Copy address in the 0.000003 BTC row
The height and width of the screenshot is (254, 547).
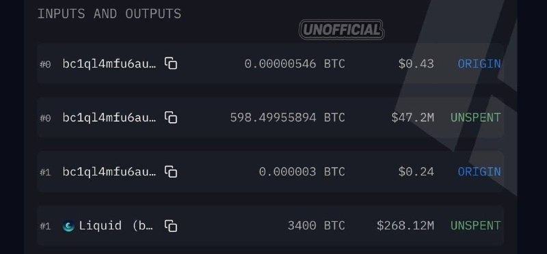pos(171,171)
